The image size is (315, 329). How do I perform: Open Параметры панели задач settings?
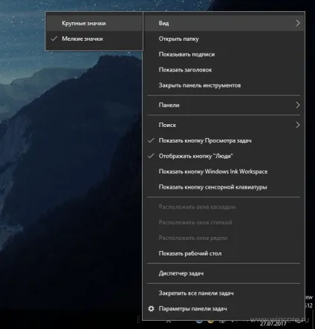(224, 309)
